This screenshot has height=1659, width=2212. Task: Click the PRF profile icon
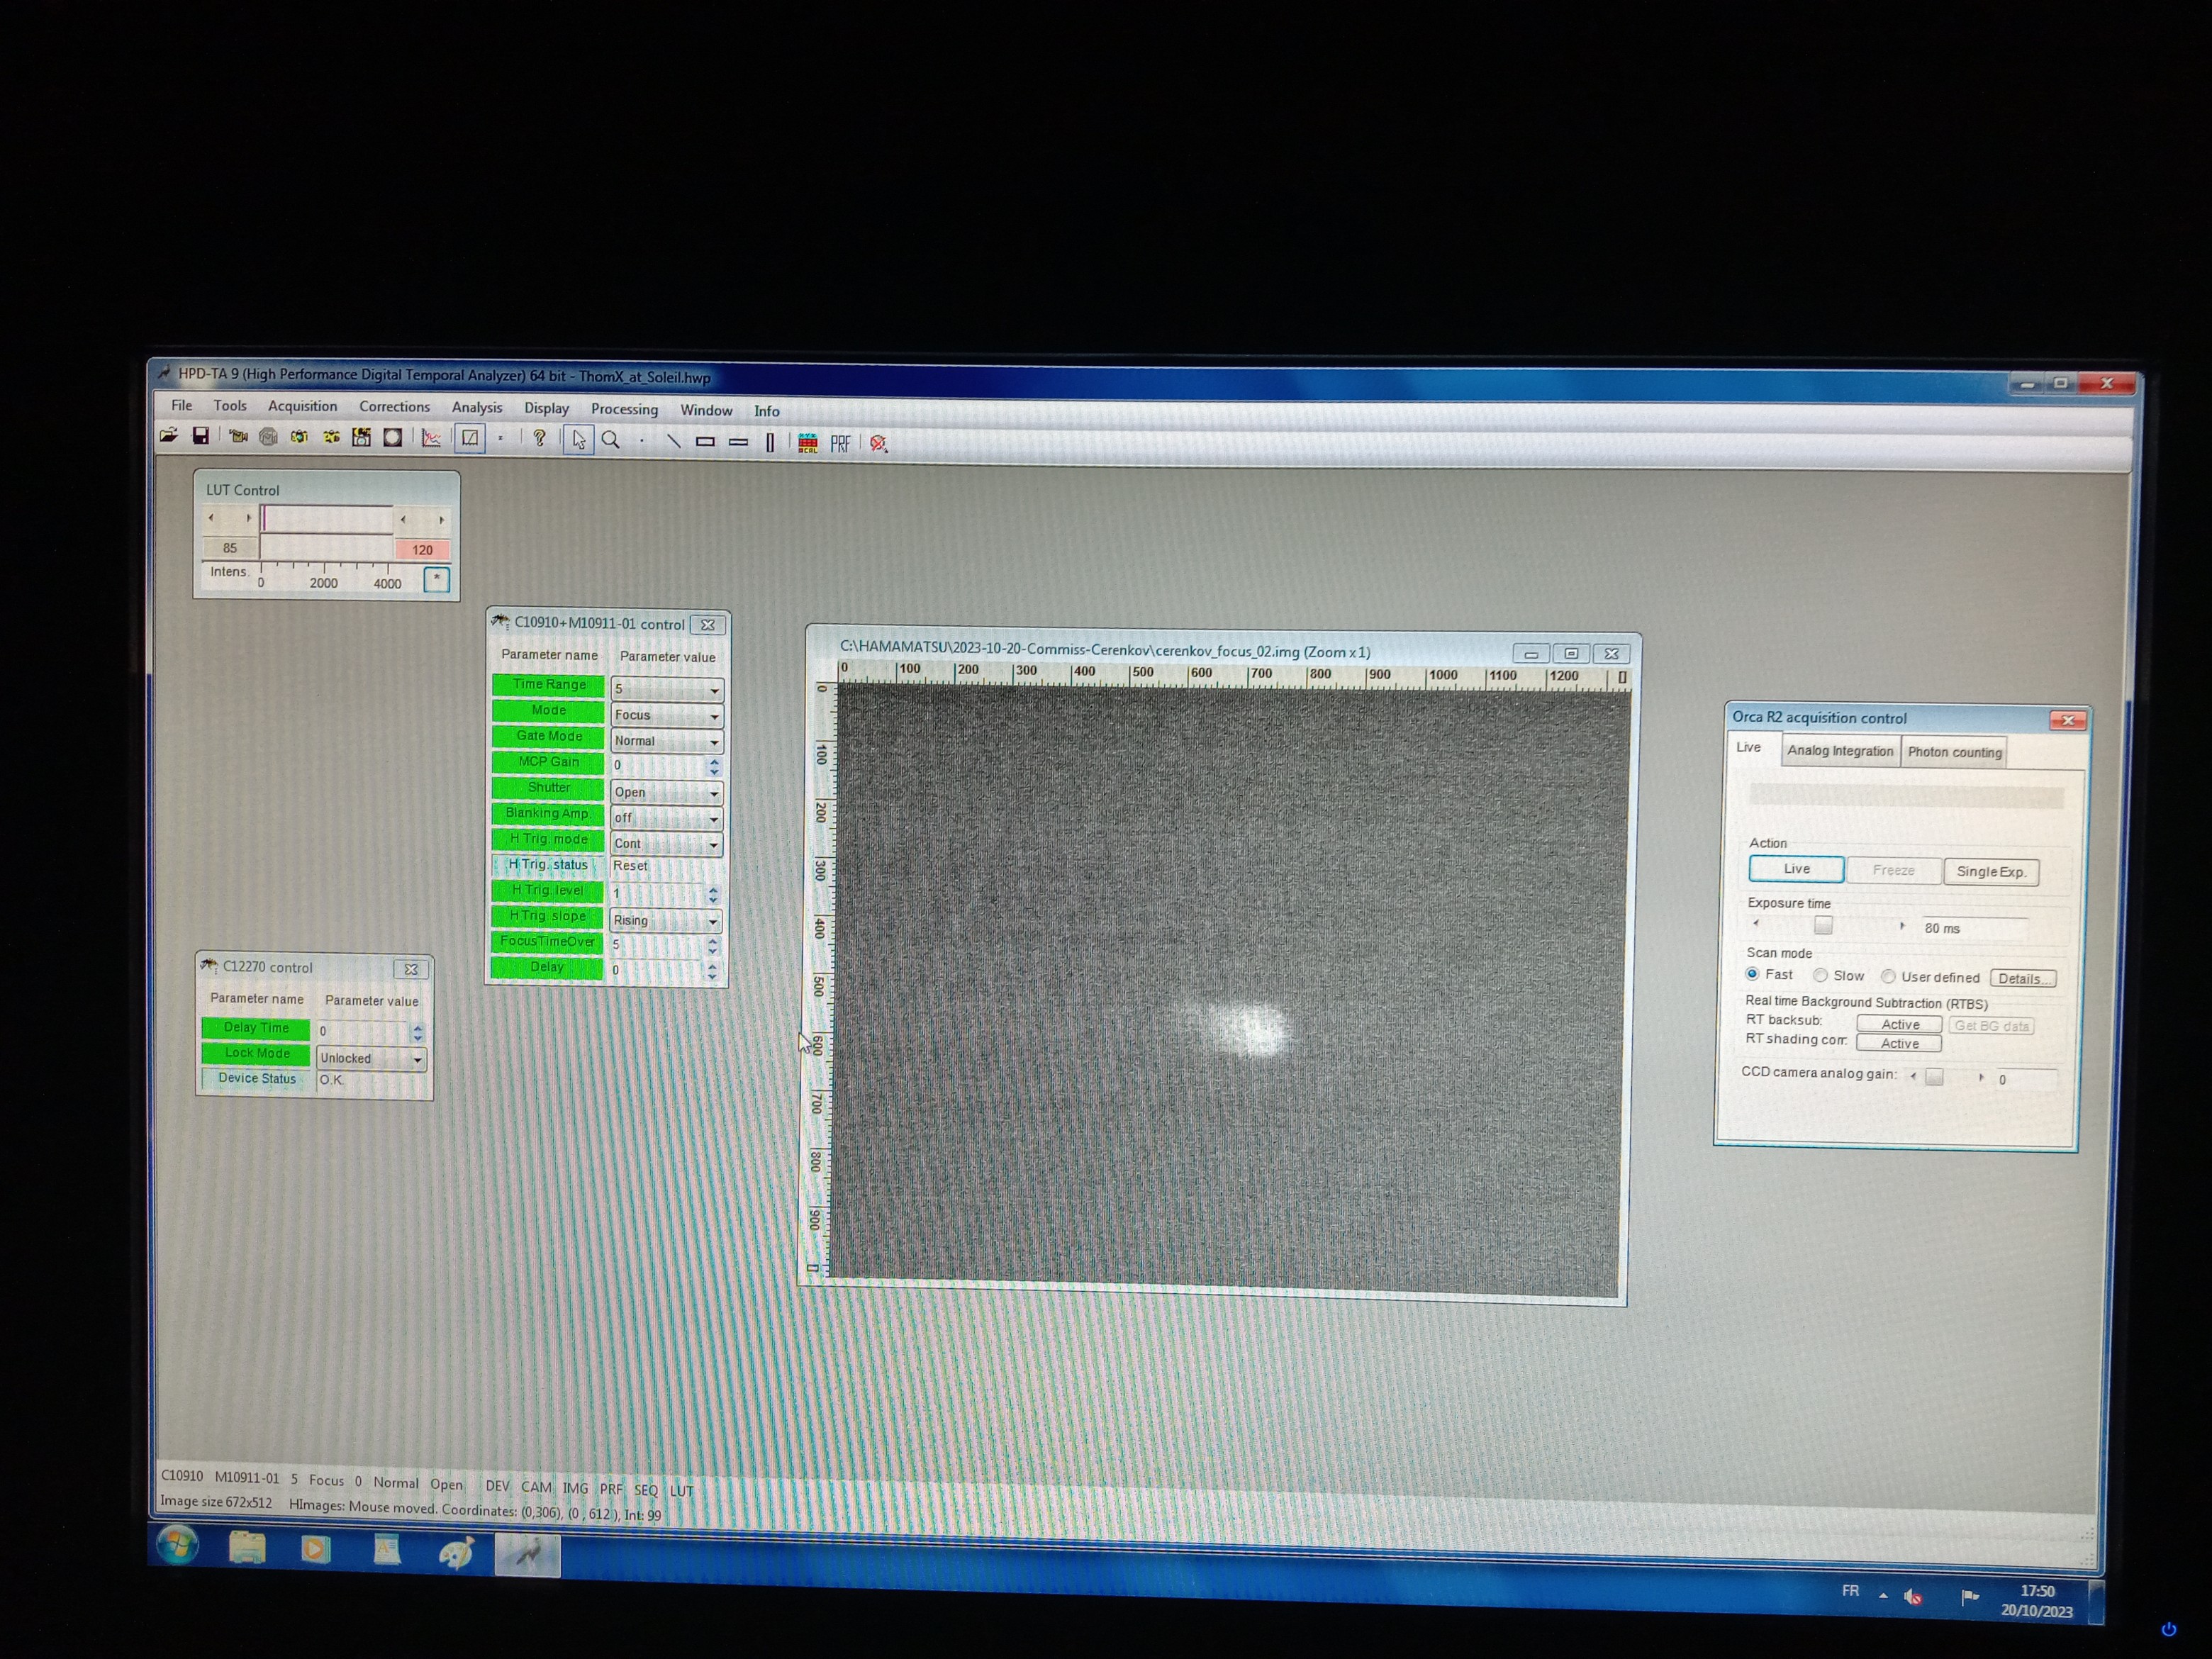[x=840, y=443]
